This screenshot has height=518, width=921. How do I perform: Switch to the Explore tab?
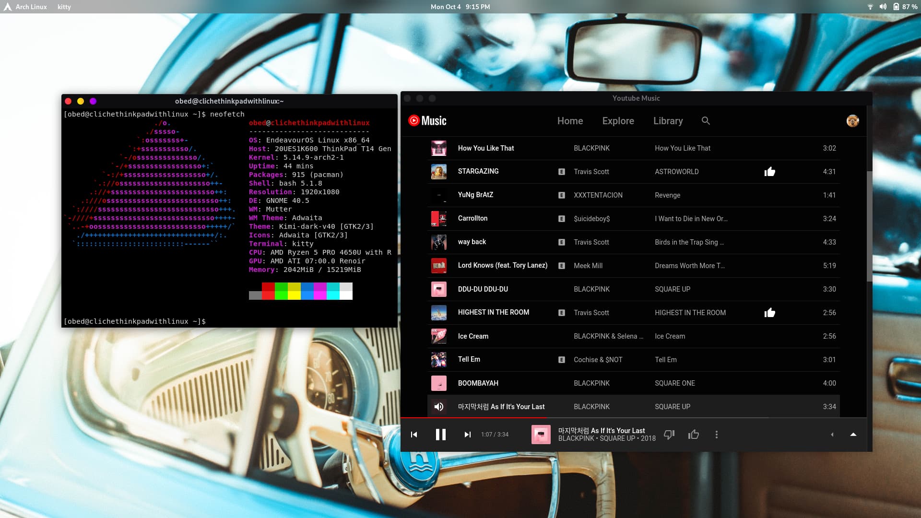[x=618, y=121]
